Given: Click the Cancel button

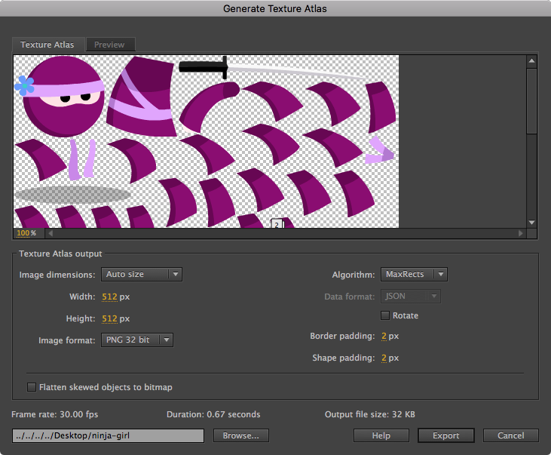Looking at the screenshot, I should pyautogui.click(x=510, y=435).
